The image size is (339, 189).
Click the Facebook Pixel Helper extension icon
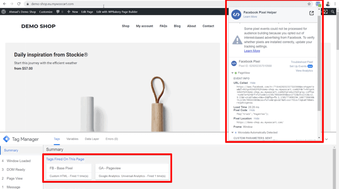point(318,4)
